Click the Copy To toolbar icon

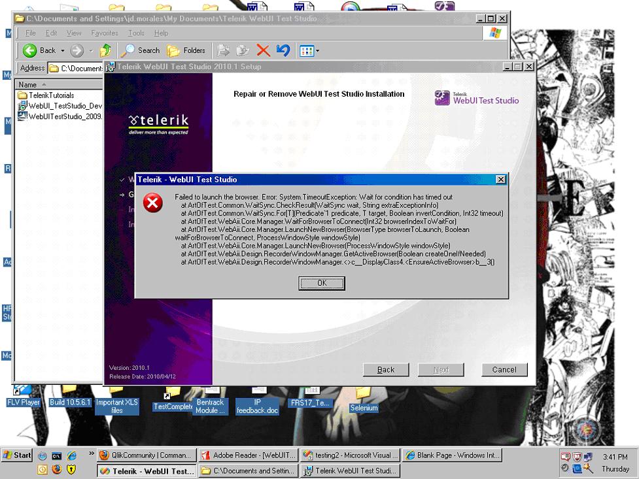tap(243, 50)
